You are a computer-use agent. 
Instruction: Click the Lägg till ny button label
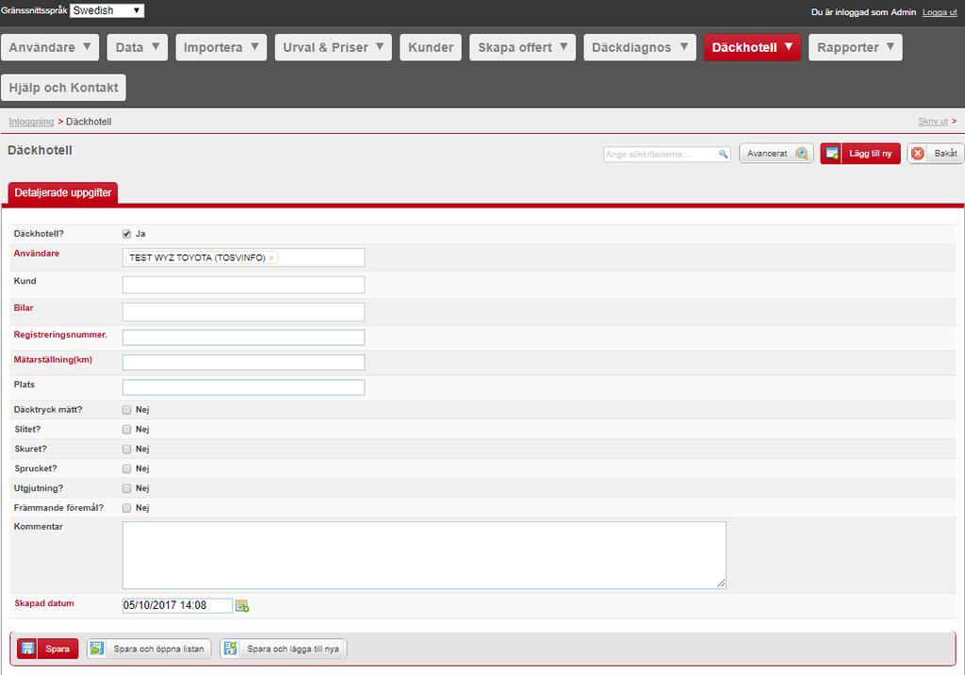[x=870, y=154]
